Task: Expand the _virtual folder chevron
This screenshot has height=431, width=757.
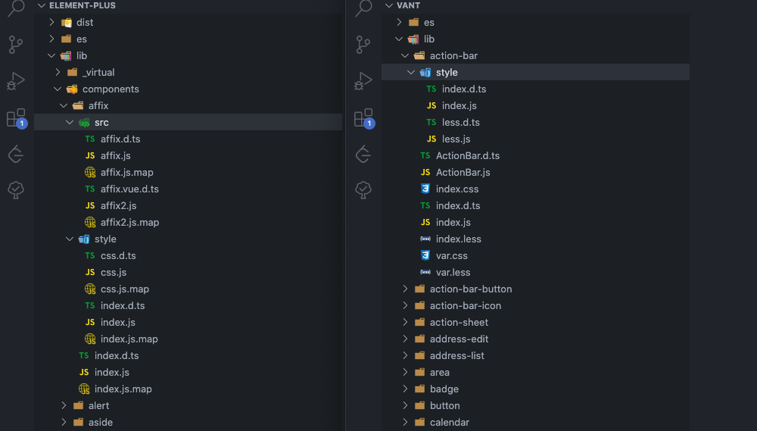Action: tap(58, 72)
